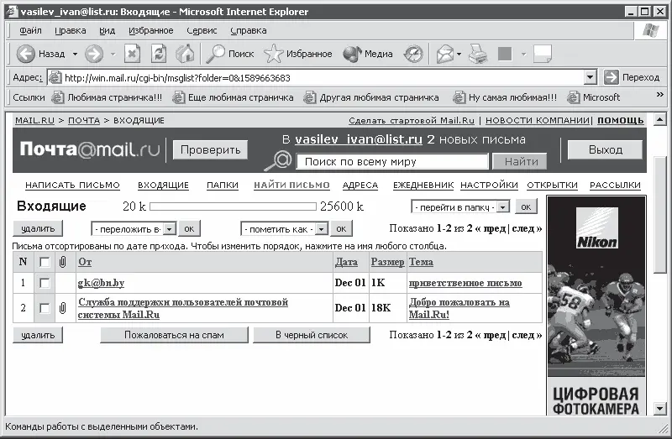This screenshot has width=672, height=439.
Task: Show more links with the chevron
Action: click(660, 95)
